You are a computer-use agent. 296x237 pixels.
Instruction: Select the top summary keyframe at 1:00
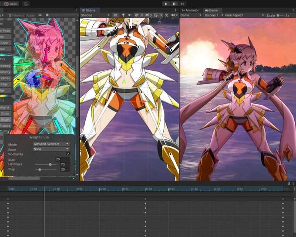(x=283, y=199)
